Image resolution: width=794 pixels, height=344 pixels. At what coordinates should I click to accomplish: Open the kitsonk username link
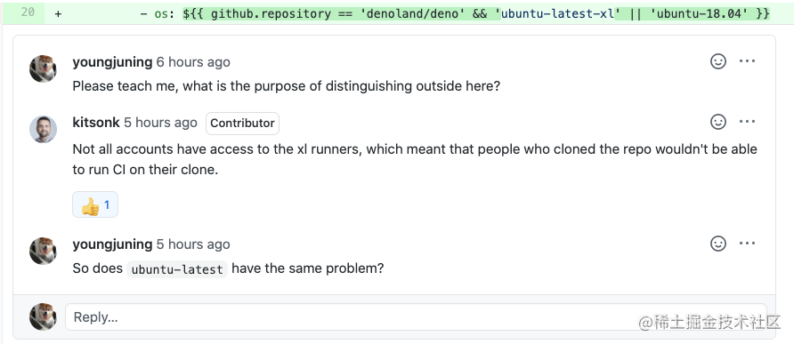(x=96, y=123)
